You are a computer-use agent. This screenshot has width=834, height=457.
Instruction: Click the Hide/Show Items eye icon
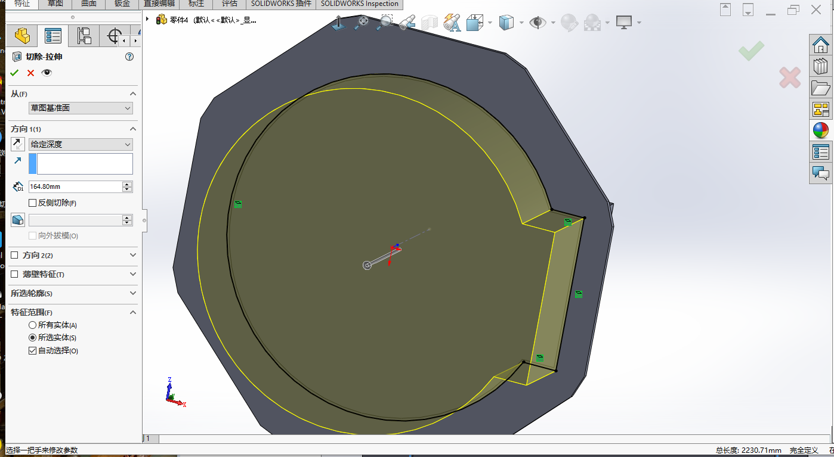(538, 23)
